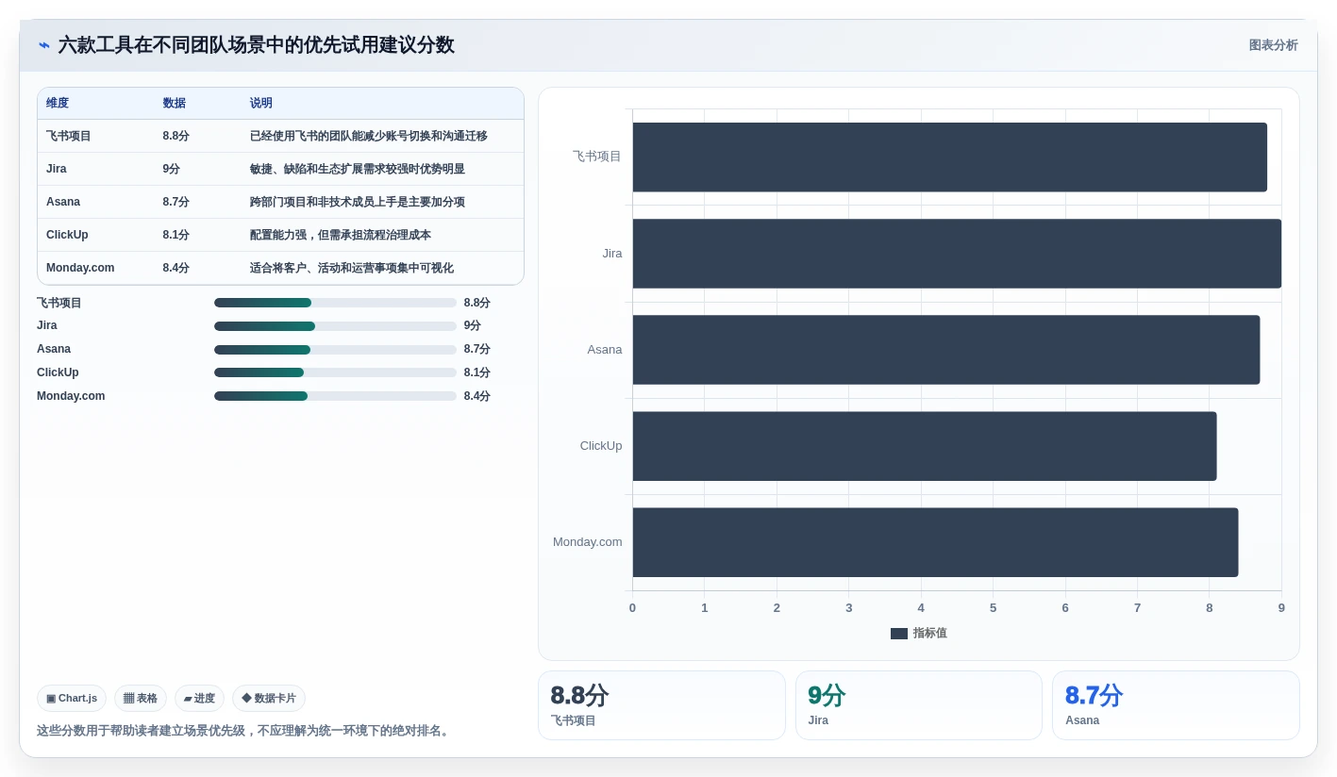Image resolution: width=1337 pixels, height=777 pixels.
Task: Click the 说明 column header
Action: [261, 103]
